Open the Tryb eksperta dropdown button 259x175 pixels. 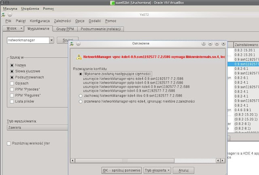[157, 171]
